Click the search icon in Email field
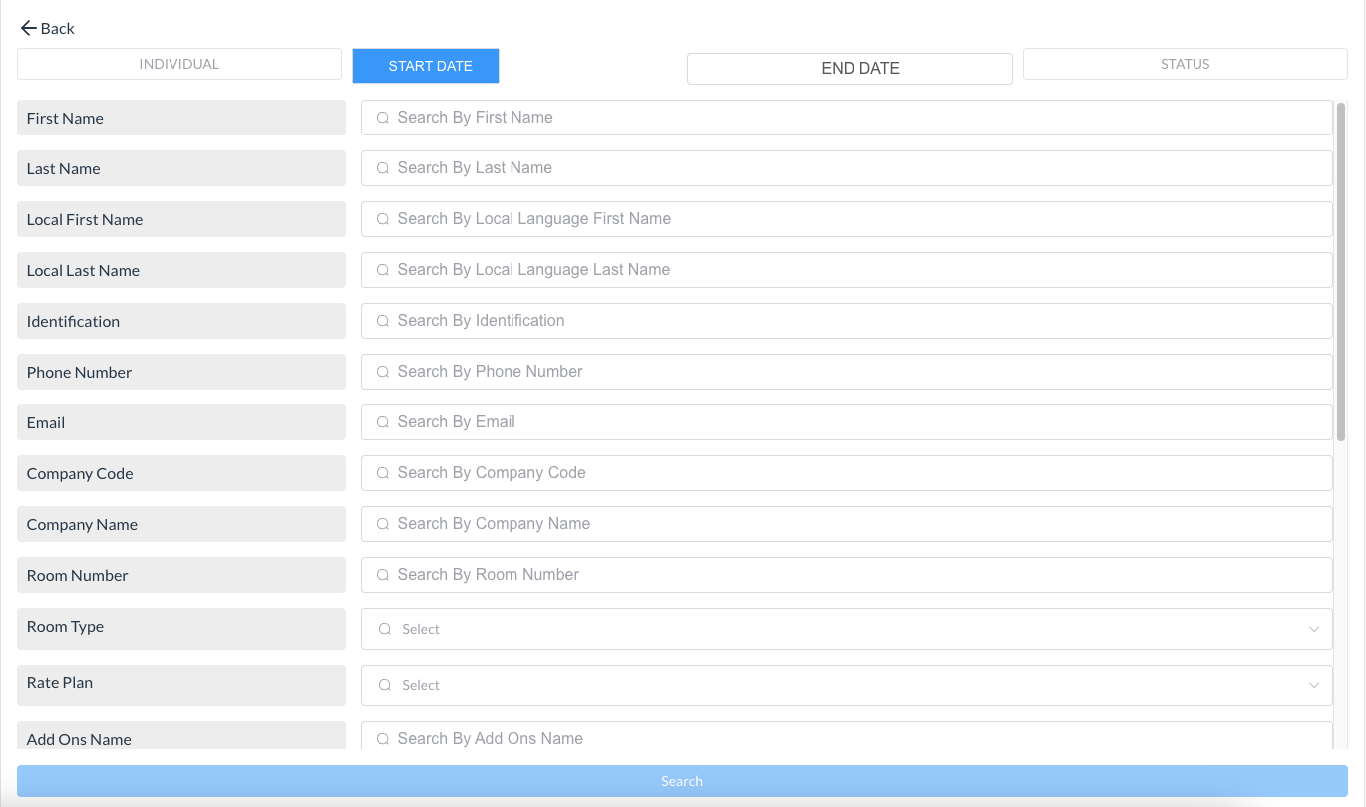The width and height of the screenshot is (1366, 807). [x=383, y=422]
